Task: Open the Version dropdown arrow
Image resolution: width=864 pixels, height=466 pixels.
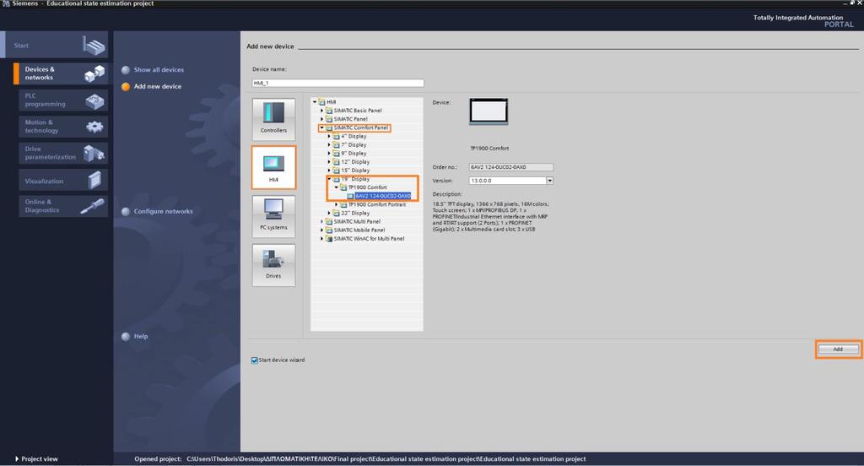Action: point(549,181)
